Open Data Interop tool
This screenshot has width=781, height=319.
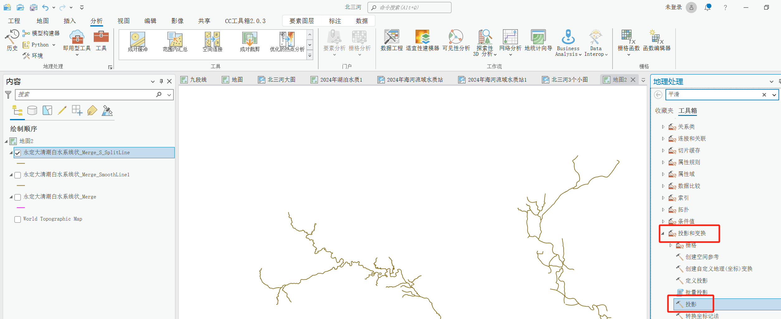point(596,43)
